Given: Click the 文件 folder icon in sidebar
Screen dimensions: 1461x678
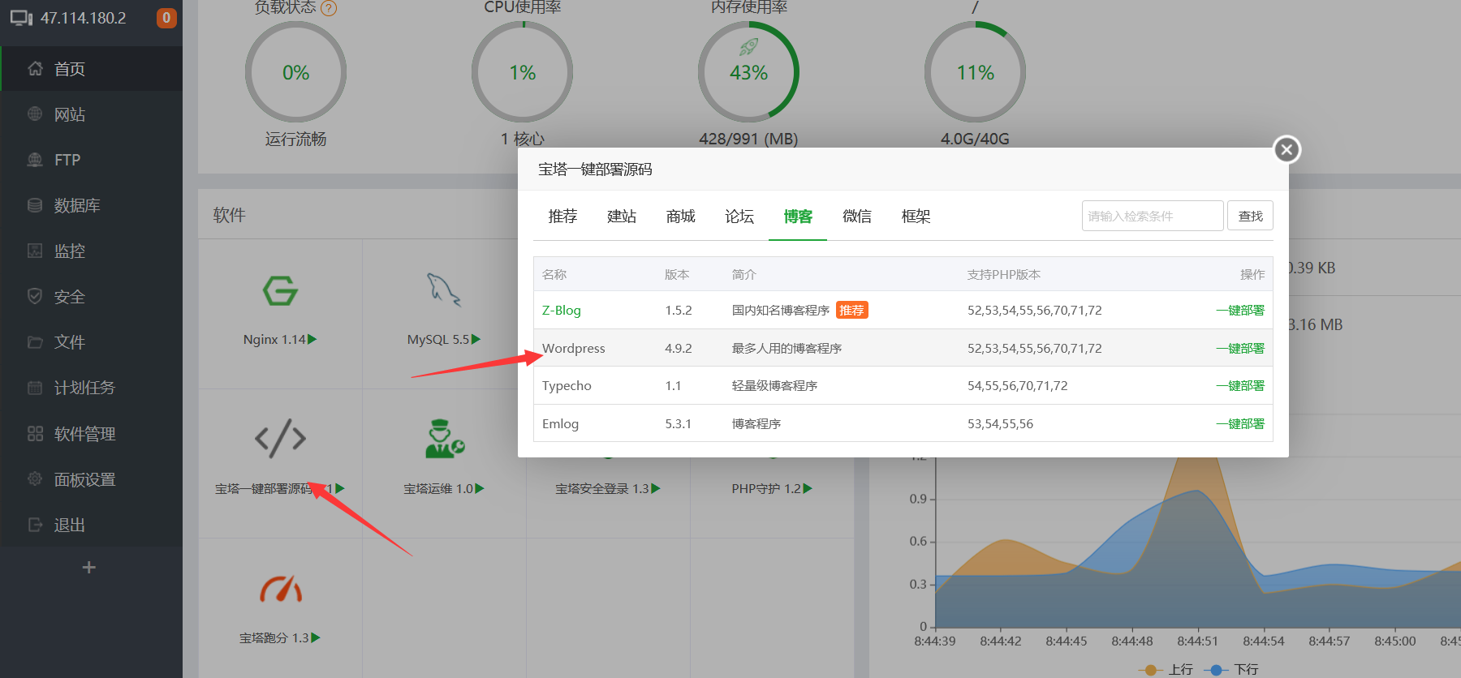Looking at the screenshot, I should tap(35, 342).
